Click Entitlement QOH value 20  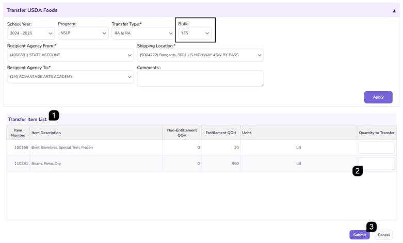coord(236,148)
